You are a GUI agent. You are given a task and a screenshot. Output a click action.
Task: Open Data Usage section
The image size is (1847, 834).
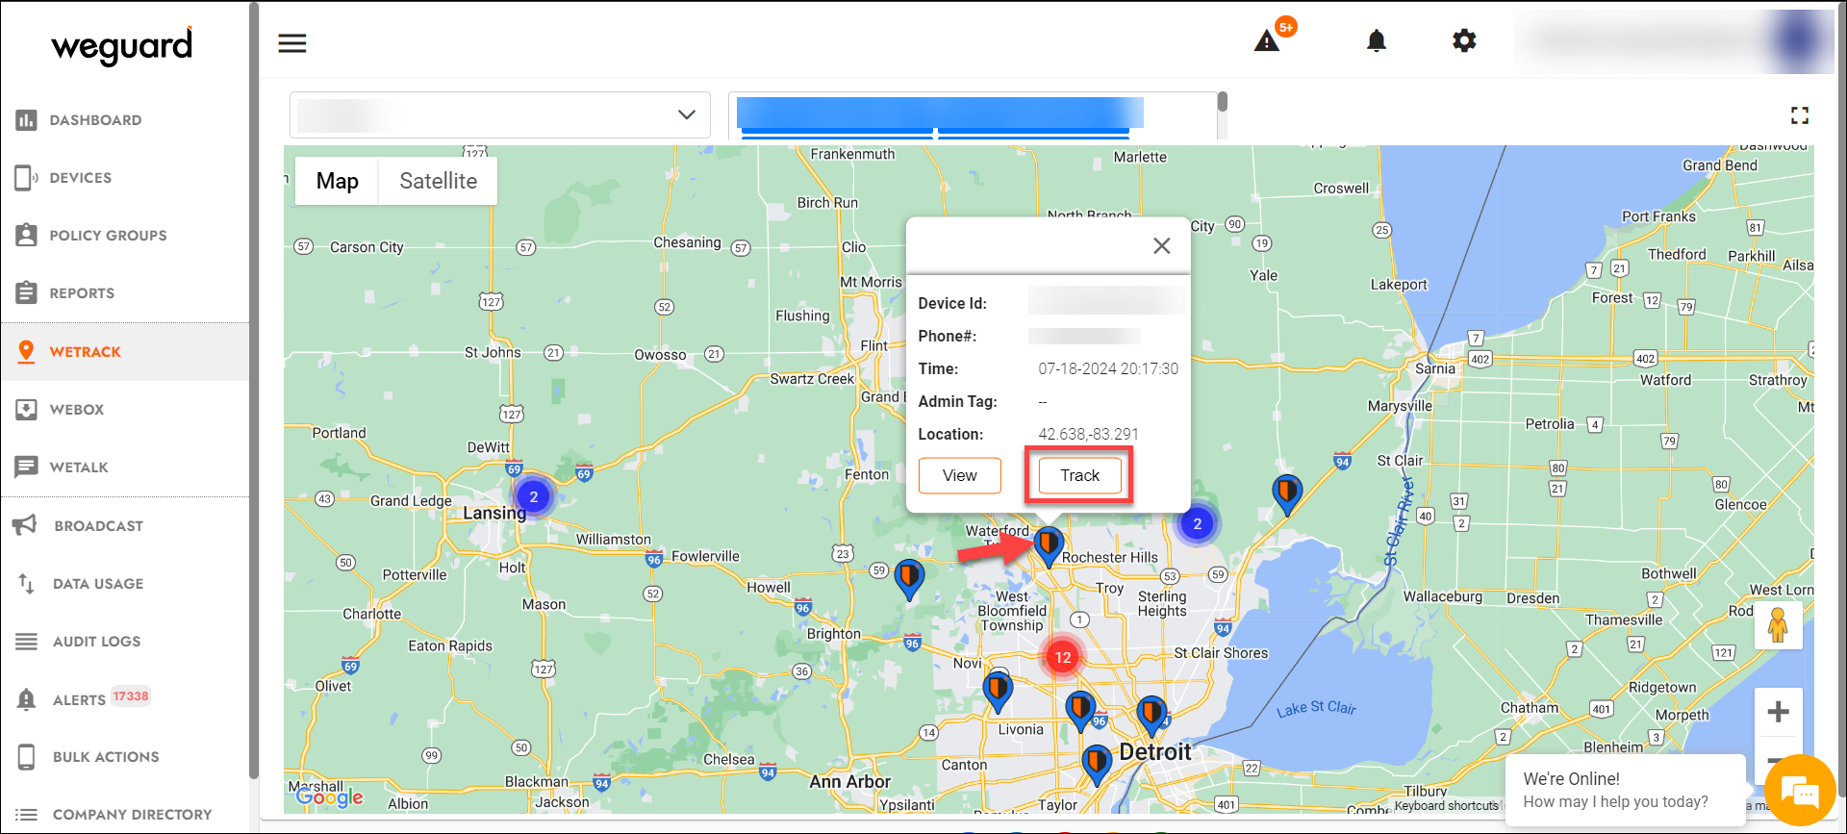coord(98,584)
